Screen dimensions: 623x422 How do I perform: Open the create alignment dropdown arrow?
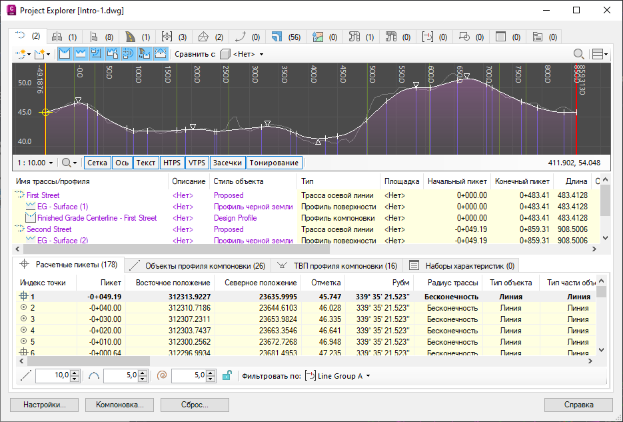pos(29,54)
